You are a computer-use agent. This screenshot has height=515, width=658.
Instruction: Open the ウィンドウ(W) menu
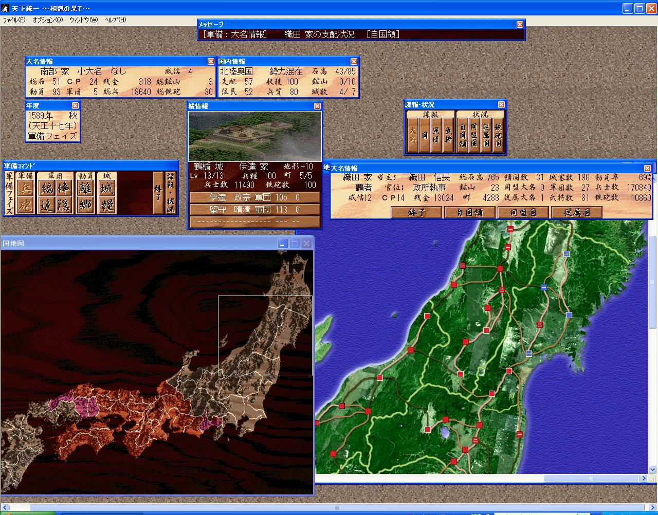(83, 20)
